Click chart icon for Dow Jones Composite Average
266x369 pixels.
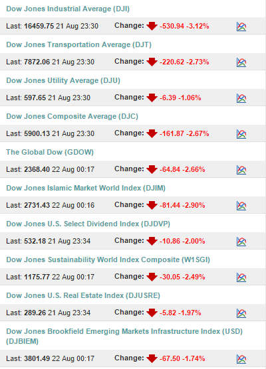(241, 134)
